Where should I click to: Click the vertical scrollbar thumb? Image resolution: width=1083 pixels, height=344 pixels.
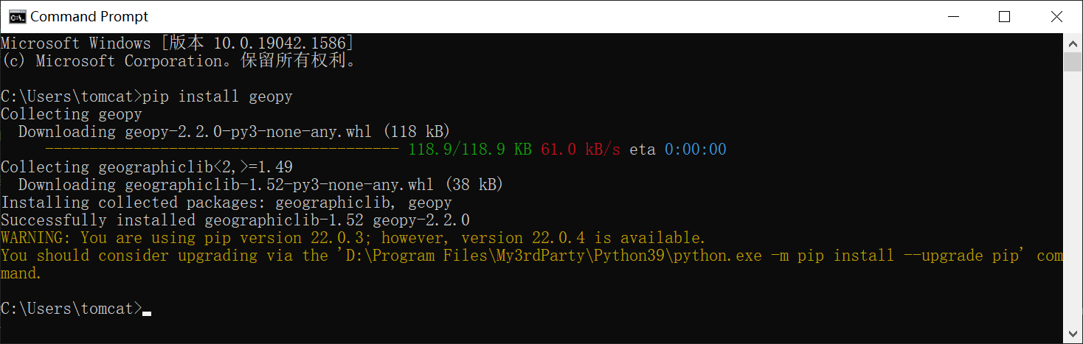[1072, 62]
